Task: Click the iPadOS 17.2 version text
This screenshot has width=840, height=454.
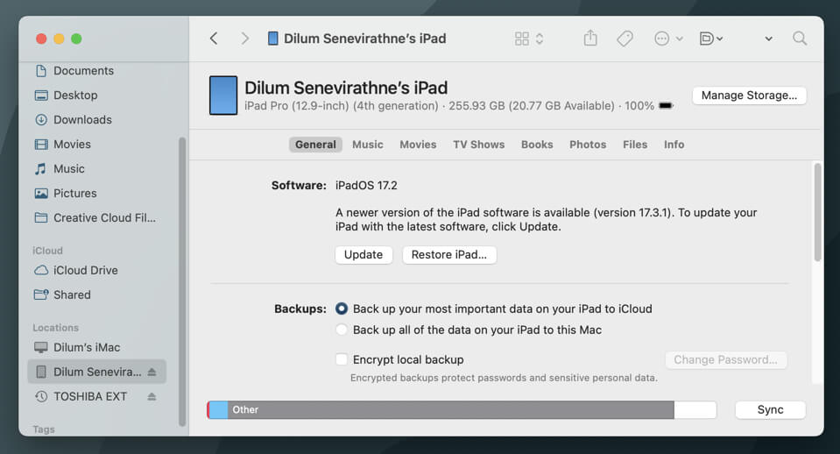Action: tap(366, 186)
